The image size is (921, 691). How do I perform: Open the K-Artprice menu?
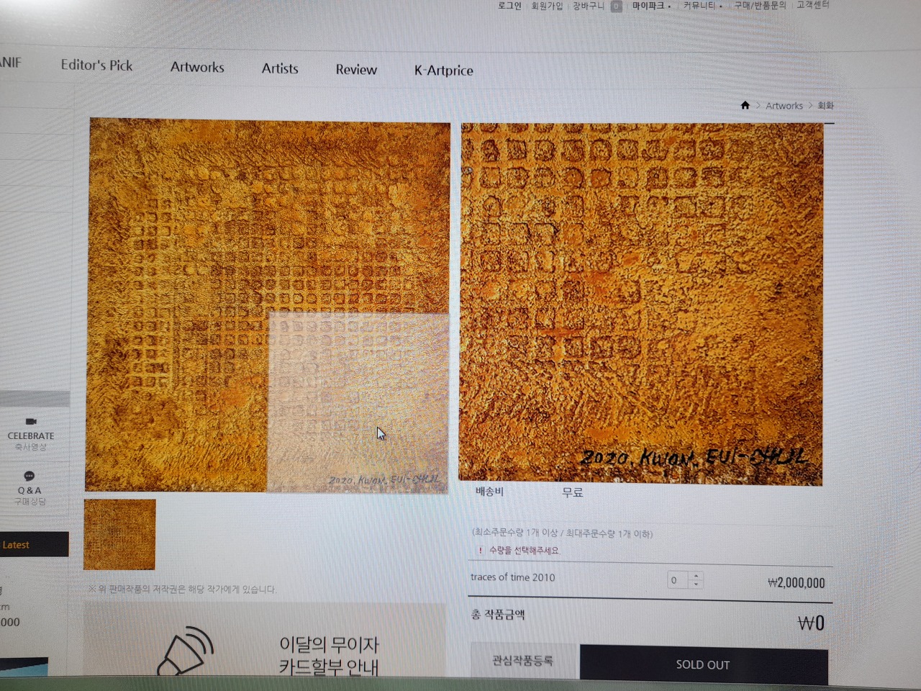coord(444,71)
